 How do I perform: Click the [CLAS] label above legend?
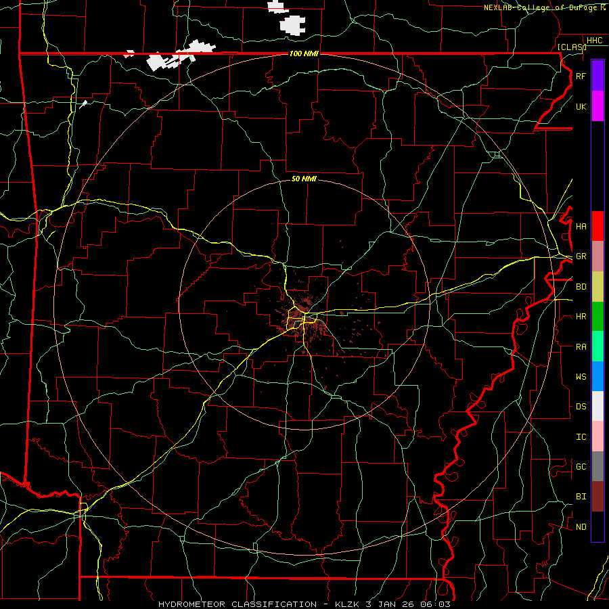(x=572, y=47)
